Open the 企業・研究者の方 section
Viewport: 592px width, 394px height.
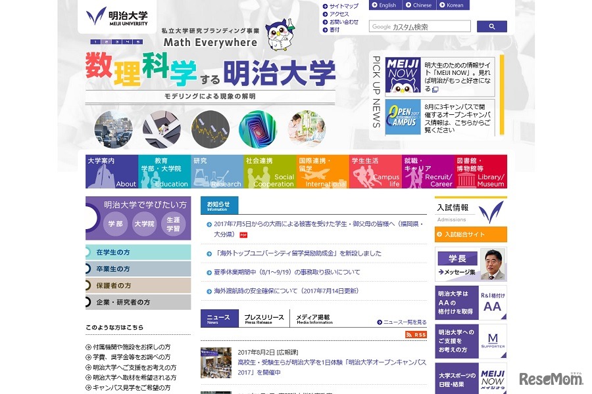point(138,302)
